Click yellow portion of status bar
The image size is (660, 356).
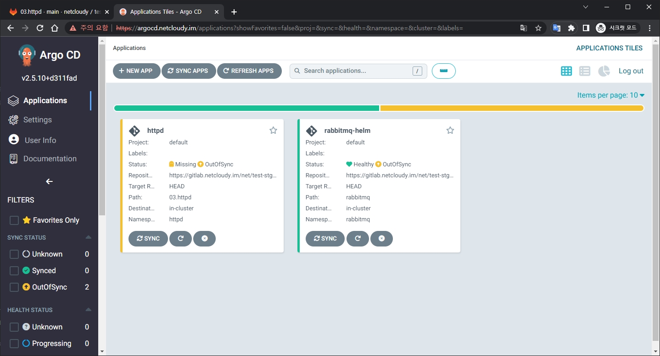(512, 108)
